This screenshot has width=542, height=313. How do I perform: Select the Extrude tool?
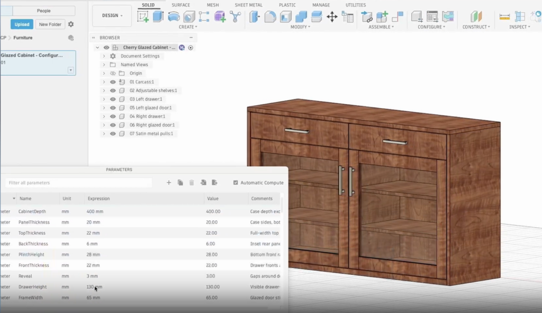pos(158,16)
